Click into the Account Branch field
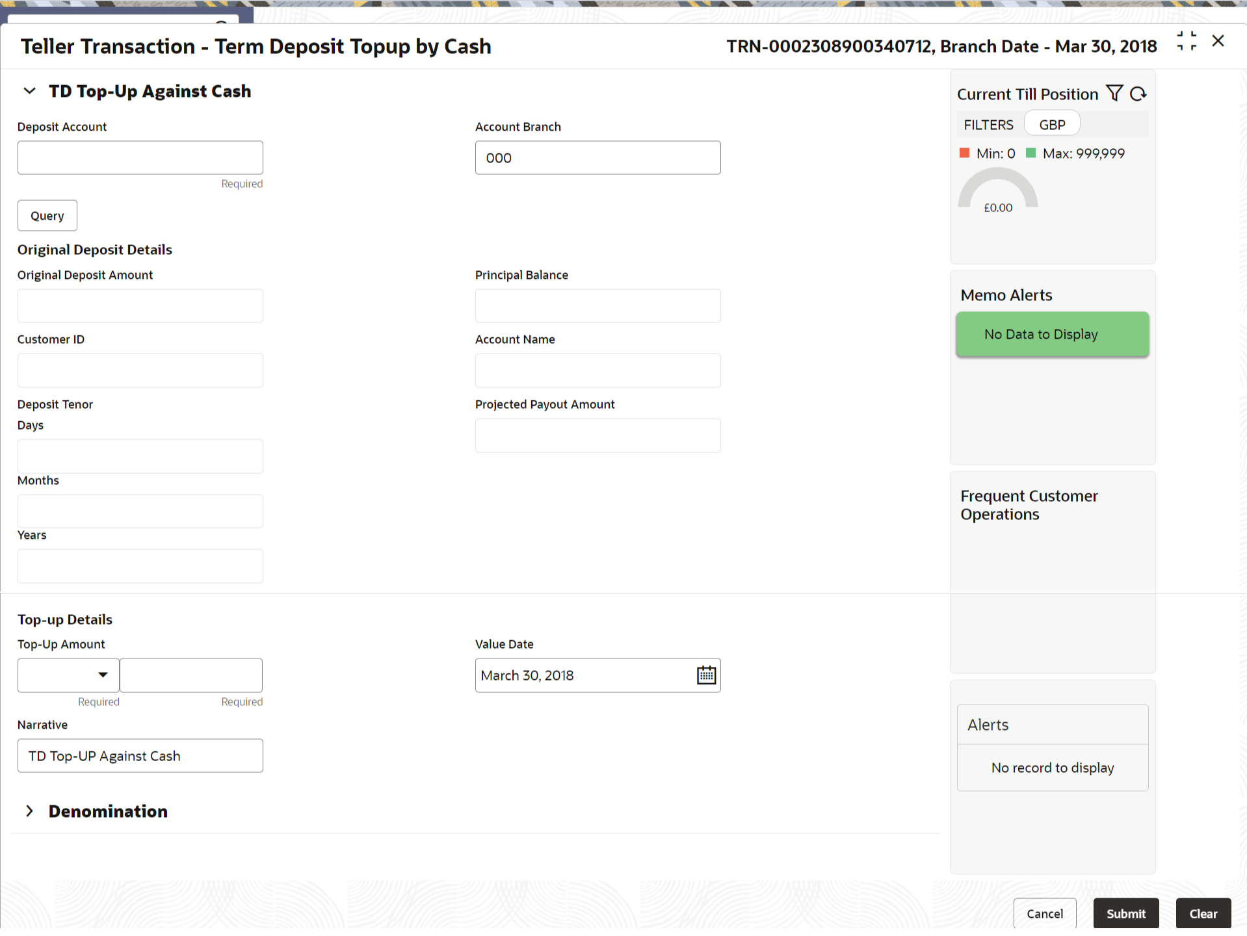The width and height of the screenshot is (1247, 936). (x=597, y=158)
